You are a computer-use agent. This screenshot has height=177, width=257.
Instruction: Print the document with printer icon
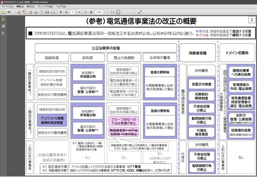coord(47,12)
